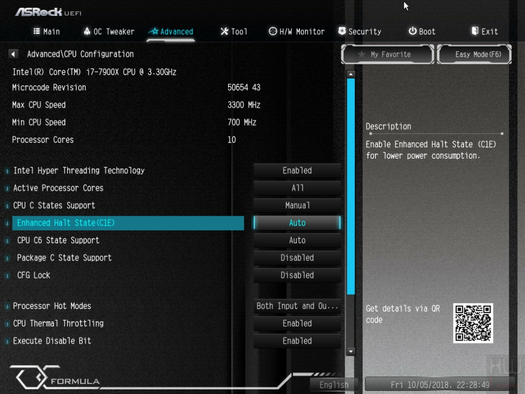Open Execute Disable Bit Enabled dropdown

tap(297, 341)
